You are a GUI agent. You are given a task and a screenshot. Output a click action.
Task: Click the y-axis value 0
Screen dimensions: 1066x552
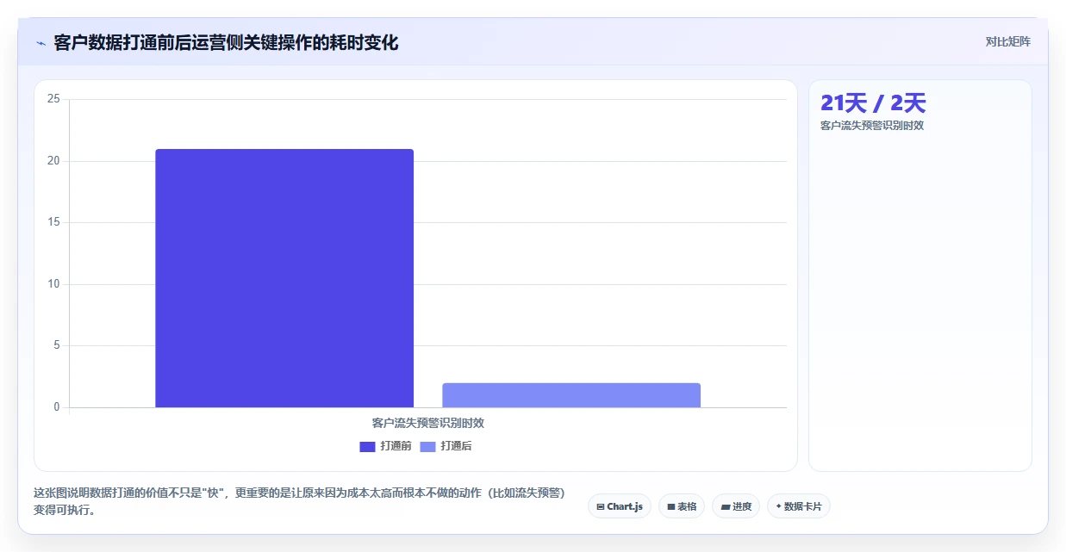(x=56, y=407)
